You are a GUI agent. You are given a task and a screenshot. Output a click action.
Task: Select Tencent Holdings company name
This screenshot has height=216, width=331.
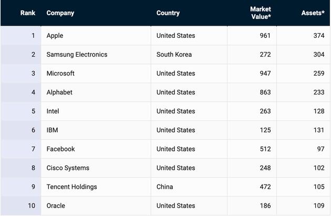pyautogui.click(x=72, y=187)
